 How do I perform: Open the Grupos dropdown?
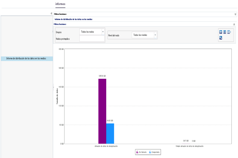(x=103, y=32)
